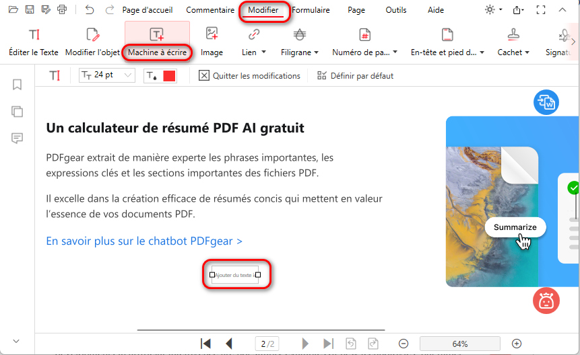Screen dimensions: 580x355
Task: Expand the sidebar with the bottom chevron
Action: tap(16, 342)
